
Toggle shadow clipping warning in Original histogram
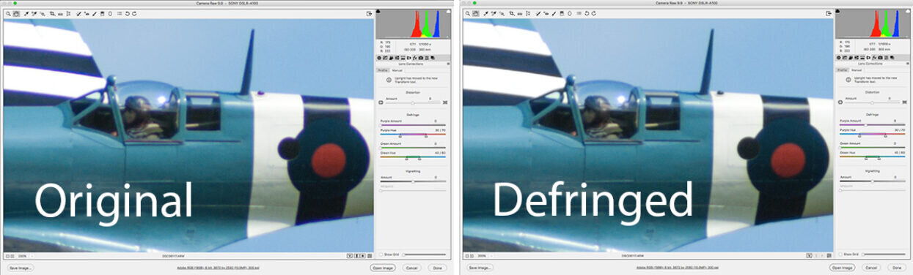tap(378, 11)
